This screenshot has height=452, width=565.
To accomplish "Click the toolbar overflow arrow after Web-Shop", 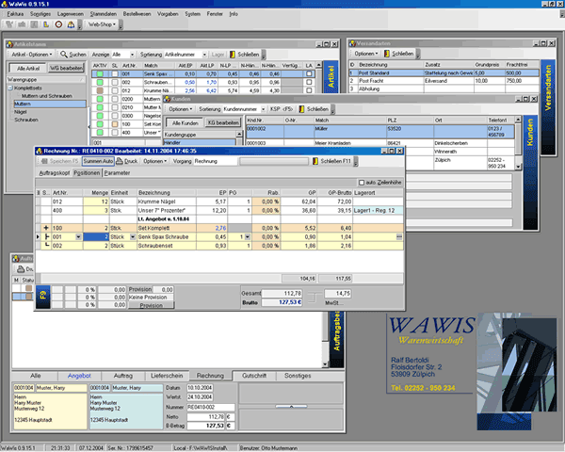I will pyautogui.click(x=121, y=24).
